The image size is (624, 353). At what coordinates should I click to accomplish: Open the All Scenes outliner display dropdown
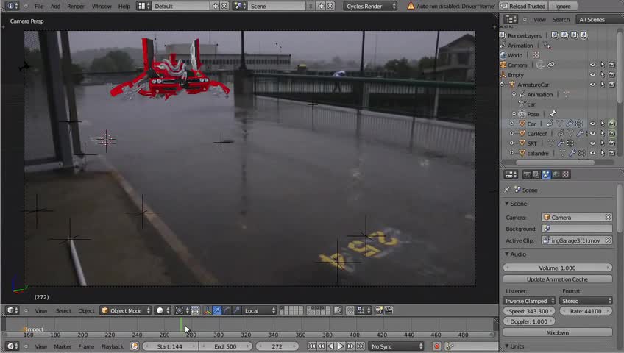(x=599, y=19)
